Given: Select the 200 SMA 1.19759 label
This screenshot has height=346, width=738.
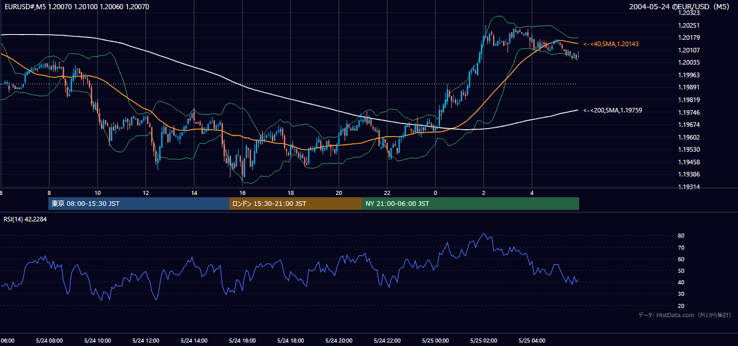Looking at the screenshot, I should tap(613, 110).
